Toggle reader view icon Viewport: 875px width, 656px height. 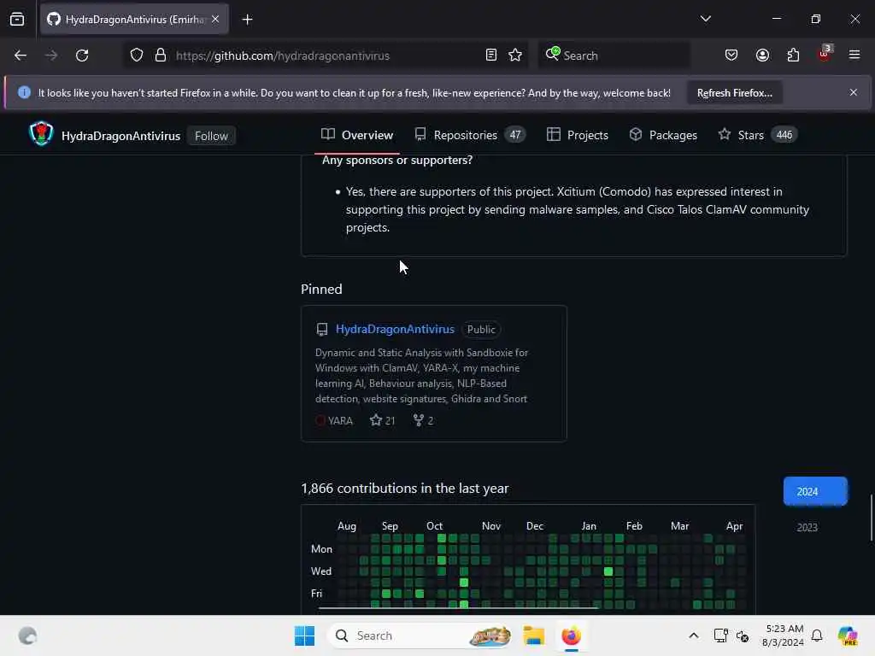click(x=491, y=56)
